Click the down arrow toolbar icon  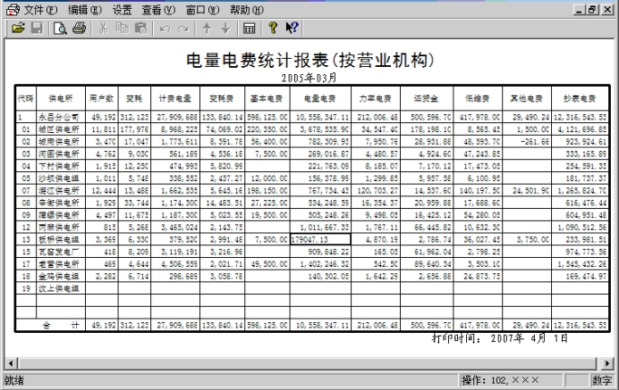click(225, 29)
